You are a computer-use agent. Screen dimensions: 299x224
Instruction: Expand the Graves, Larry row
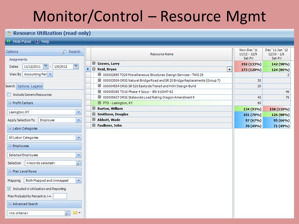pos(94,63)
